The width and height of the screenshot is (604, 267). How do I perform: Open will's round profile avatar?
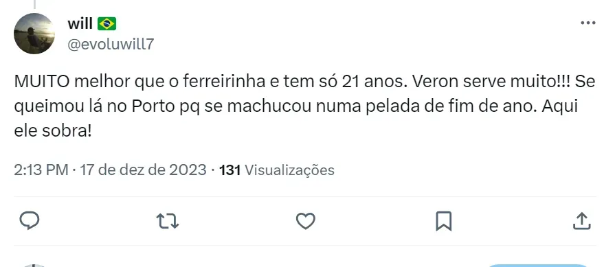pyautogui.click(x=34, y=34)
